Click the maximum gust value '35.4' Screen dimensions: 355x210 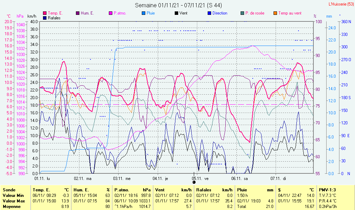(229, 201)
